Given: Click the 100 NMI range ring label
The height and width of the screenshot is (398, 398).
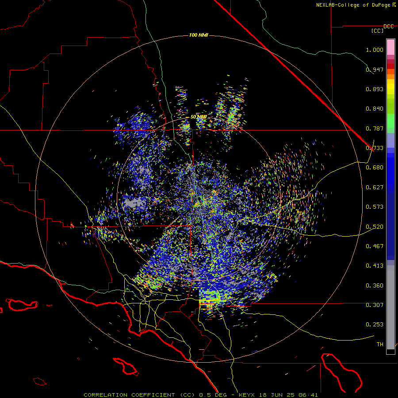Looking at the screenshot, I should click(199, 35).
